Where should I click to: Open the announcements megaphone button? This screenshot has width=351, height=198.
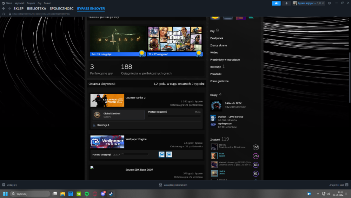tap(276, 4)
